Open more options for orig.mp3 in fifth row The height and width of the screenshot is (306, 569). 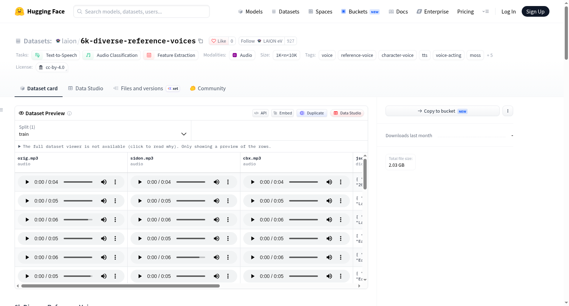(115, 257)
